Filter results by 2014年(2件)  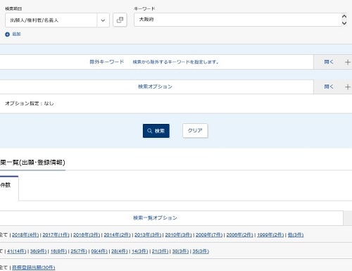click(117, 235)
